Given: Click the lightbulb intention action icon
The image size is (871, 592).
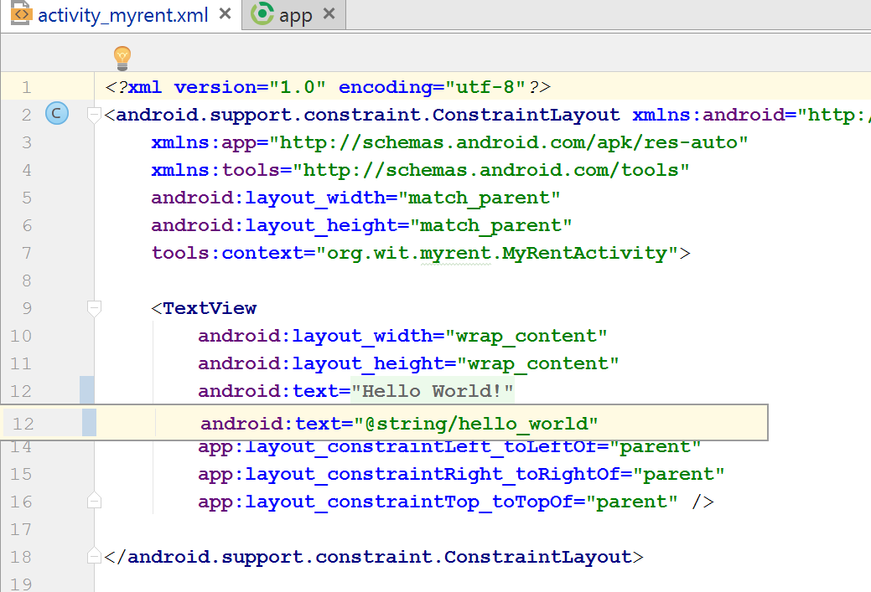Looking at the screenshot, I should click(x=122, y=59).
